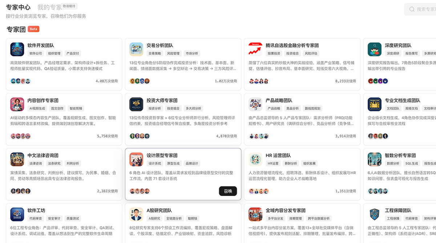Viewport: 436px width, 243px height.
Task: Click the 中文法律咨询团 icon
Action: point(17,159)
